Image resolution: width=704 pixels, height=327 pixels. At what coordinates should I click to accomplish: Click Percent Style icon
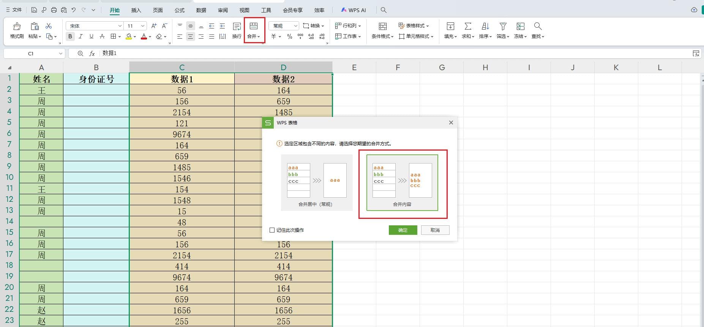[x=290, y=36]
